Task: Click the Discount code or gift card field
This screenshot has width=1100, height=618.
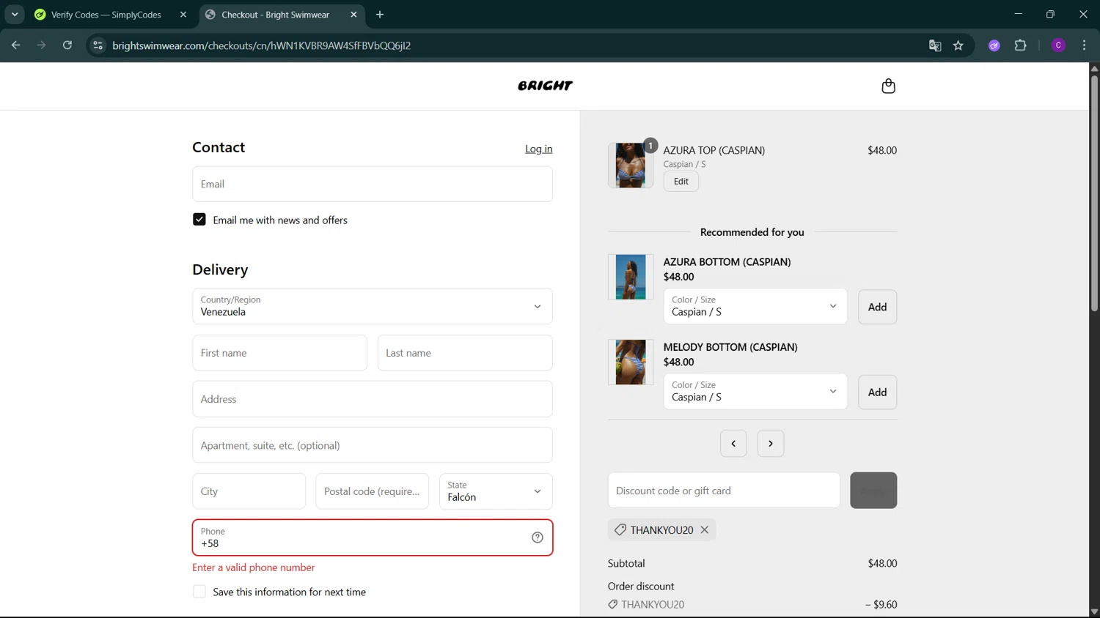Action: click(724, 491)
